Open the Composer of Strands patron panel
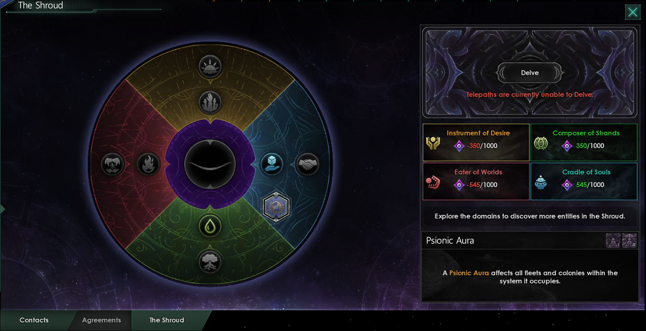This screenshot has width=646, height=331. [x=584, y=143]
